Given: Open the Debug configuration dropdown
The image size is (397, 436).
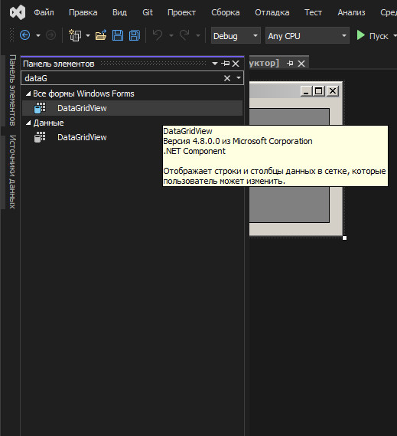Looking at the screenshot, I should click(x=236, y=35).
